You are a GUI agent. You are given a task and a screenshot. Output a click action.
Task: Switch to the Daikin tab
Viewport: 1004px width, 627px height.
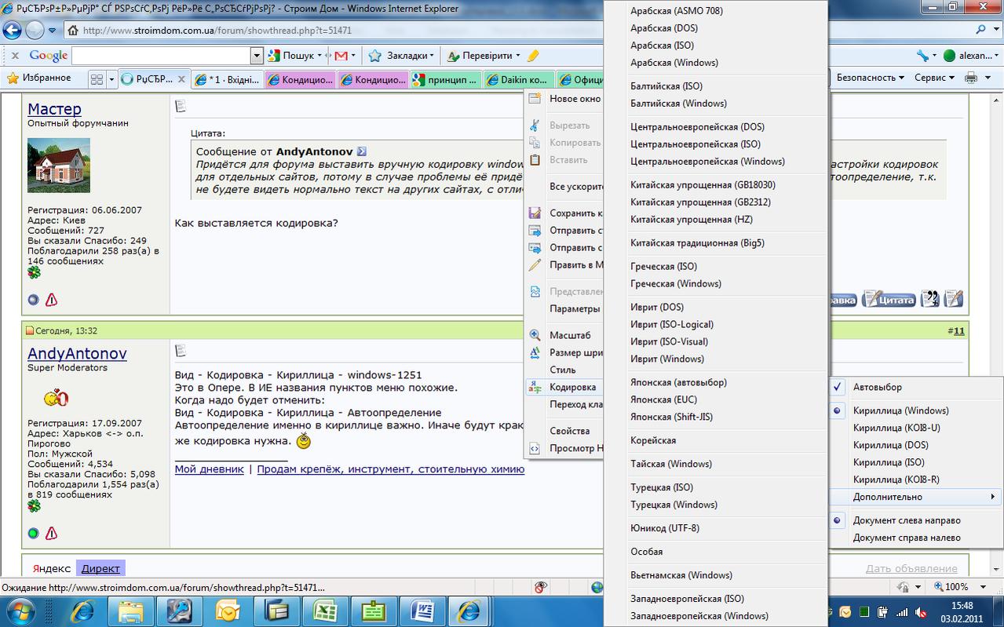pos(518,79)
